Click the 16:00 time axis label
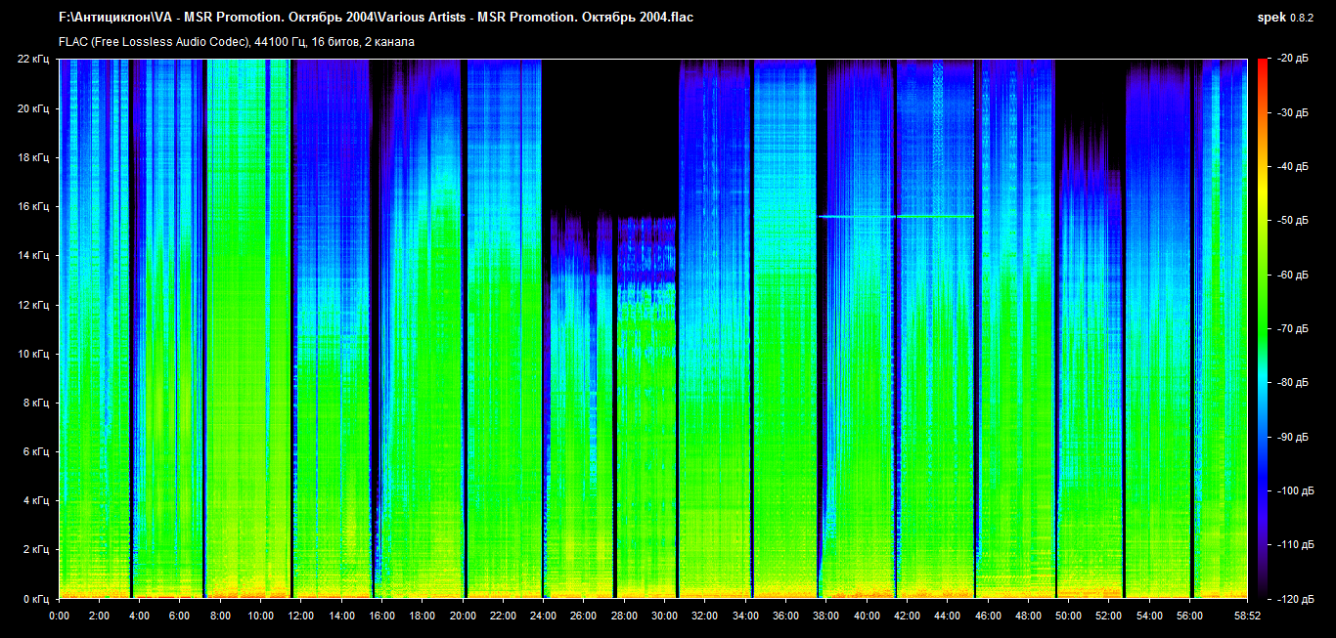Screen dimensions: 1336x638 click(382, 617)
